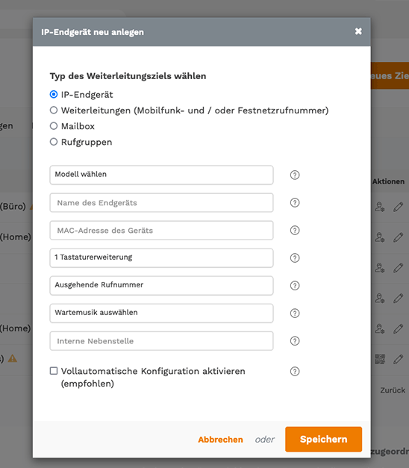Open the Modell wählen dropdown
Screen dimensions: 409x468
click(x=161, y=175)
